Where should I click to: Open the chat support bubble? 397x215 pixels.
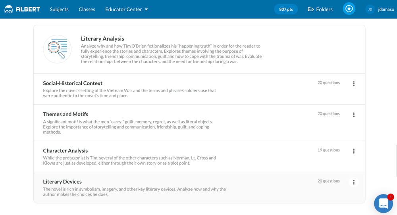pos(383,203)
